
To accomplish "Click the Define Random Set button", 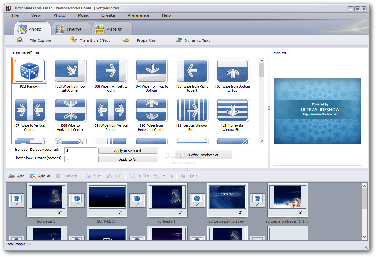I will coord(204,155).
